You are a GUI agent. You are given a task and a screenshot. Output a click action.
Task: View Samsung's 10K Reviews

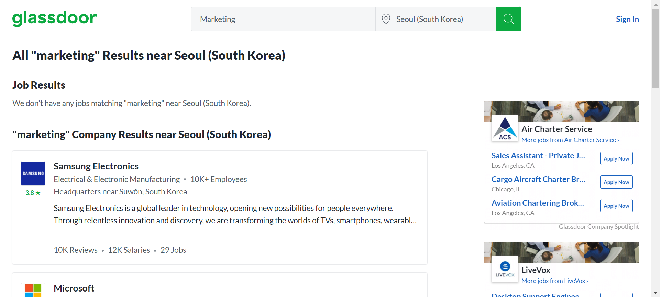[76, 250]
